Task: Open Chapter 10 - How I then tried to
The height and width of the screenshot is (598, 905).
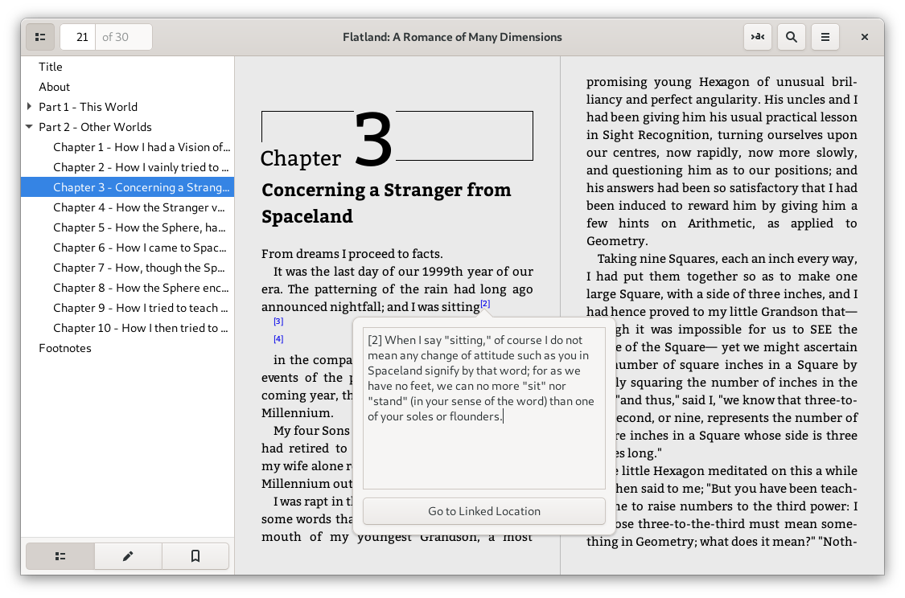Action: pos(128,328)
